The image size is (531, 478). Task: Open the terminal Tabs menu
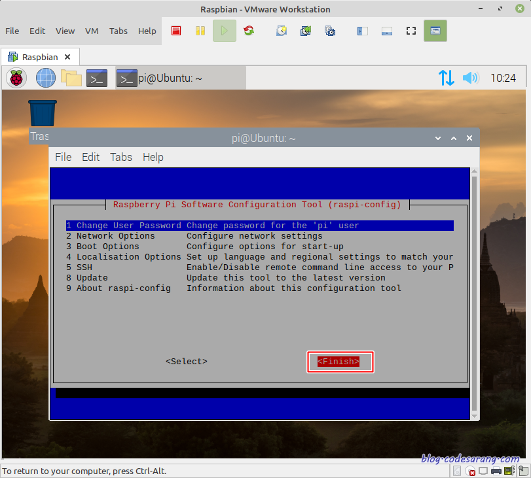[x=121, y=158]
